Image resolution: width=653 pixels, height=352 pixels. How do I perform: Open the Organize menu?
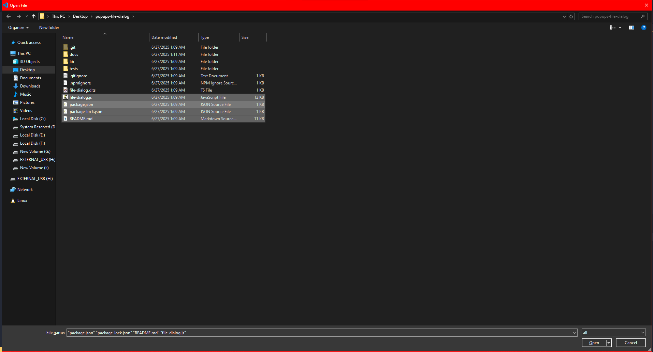click(x=18, y=28)
